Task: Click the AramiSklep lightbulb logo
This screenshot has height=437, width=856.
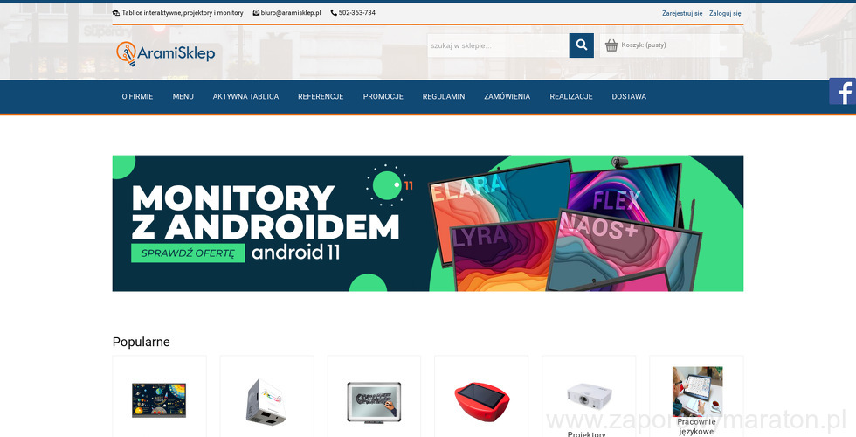Action: 165,53
